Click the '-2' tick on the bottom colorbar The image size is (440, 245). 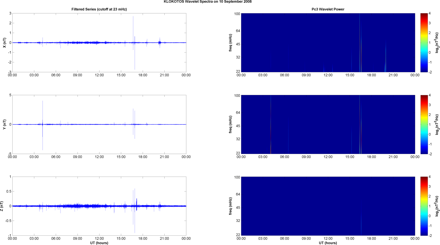[430, 235]
